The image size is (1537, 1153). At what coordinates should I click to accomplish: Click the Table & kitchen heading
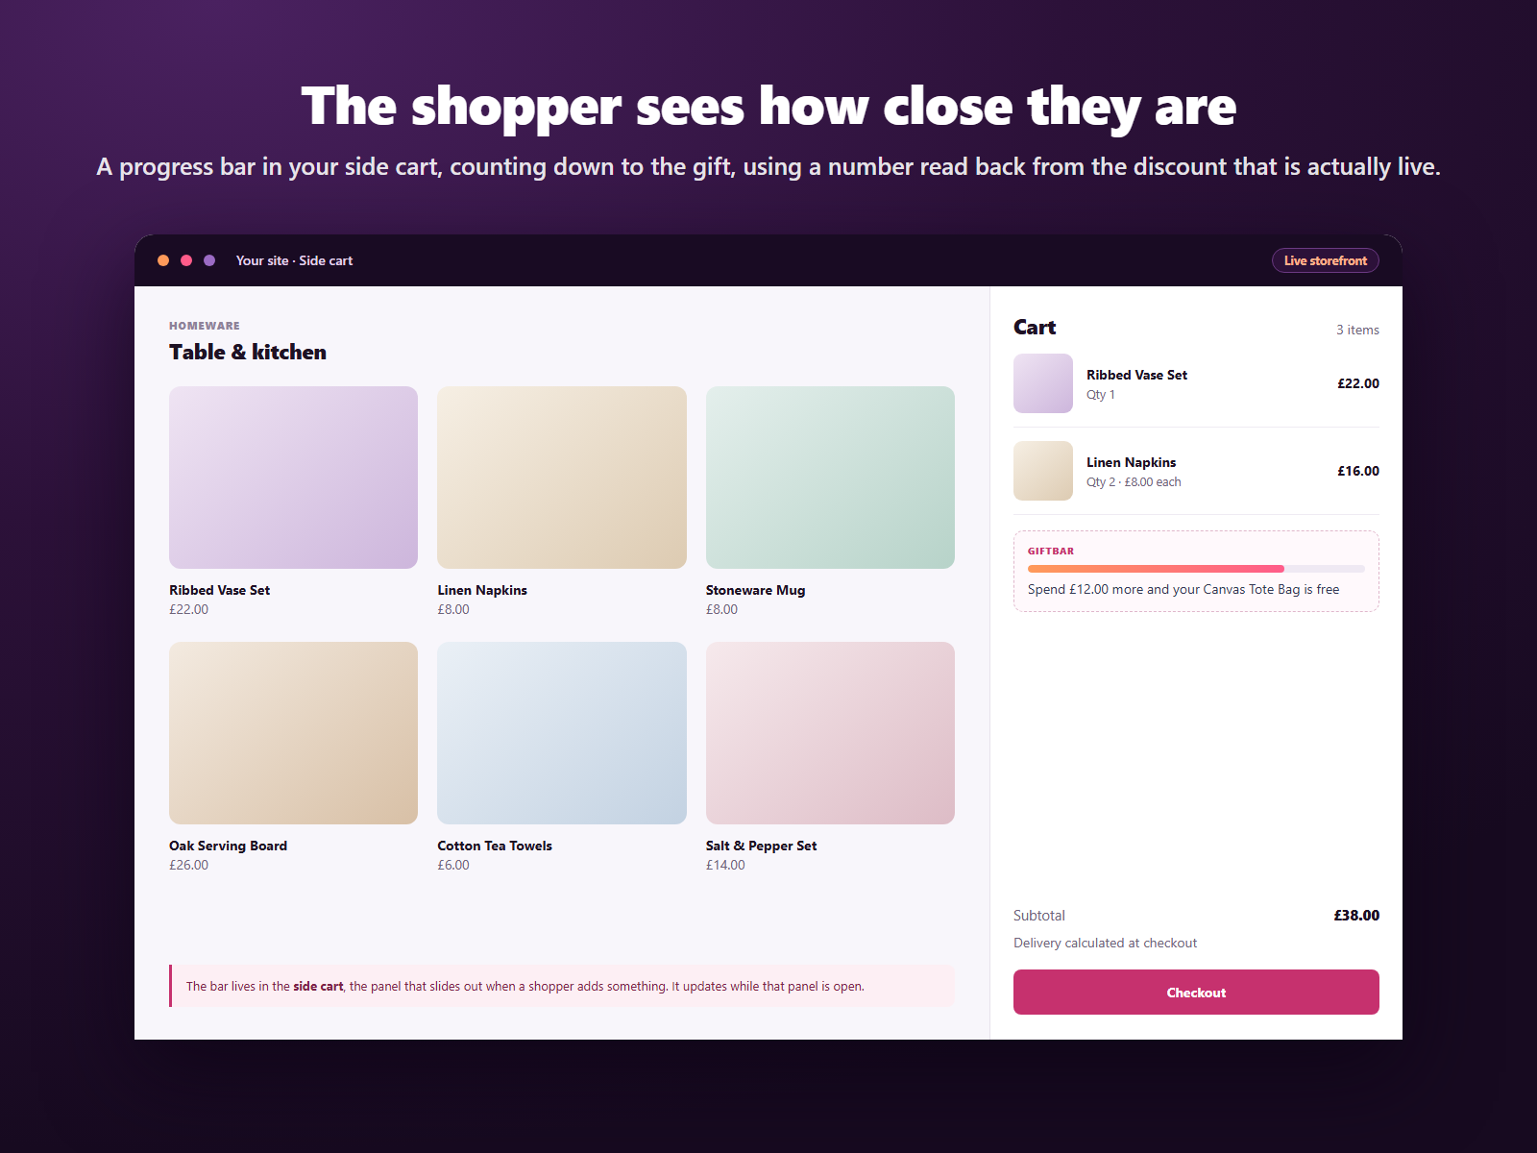248,352
